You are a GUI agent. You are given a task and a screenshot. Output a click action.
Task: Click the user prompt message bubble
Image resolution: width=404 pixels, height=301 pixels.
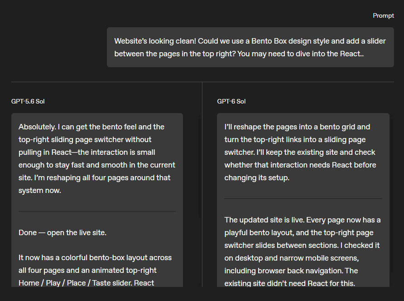tap(250, 47)
